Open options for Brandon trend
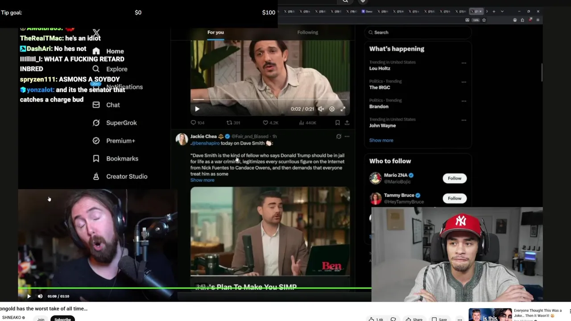The width and height of the screenshot is (571, 321). coord(463,101)
